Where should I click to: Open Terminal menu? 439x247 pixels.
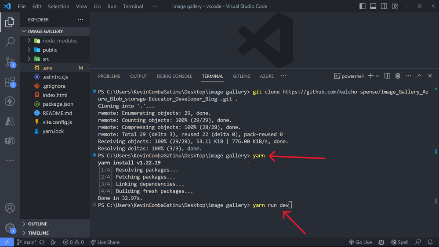133,6
